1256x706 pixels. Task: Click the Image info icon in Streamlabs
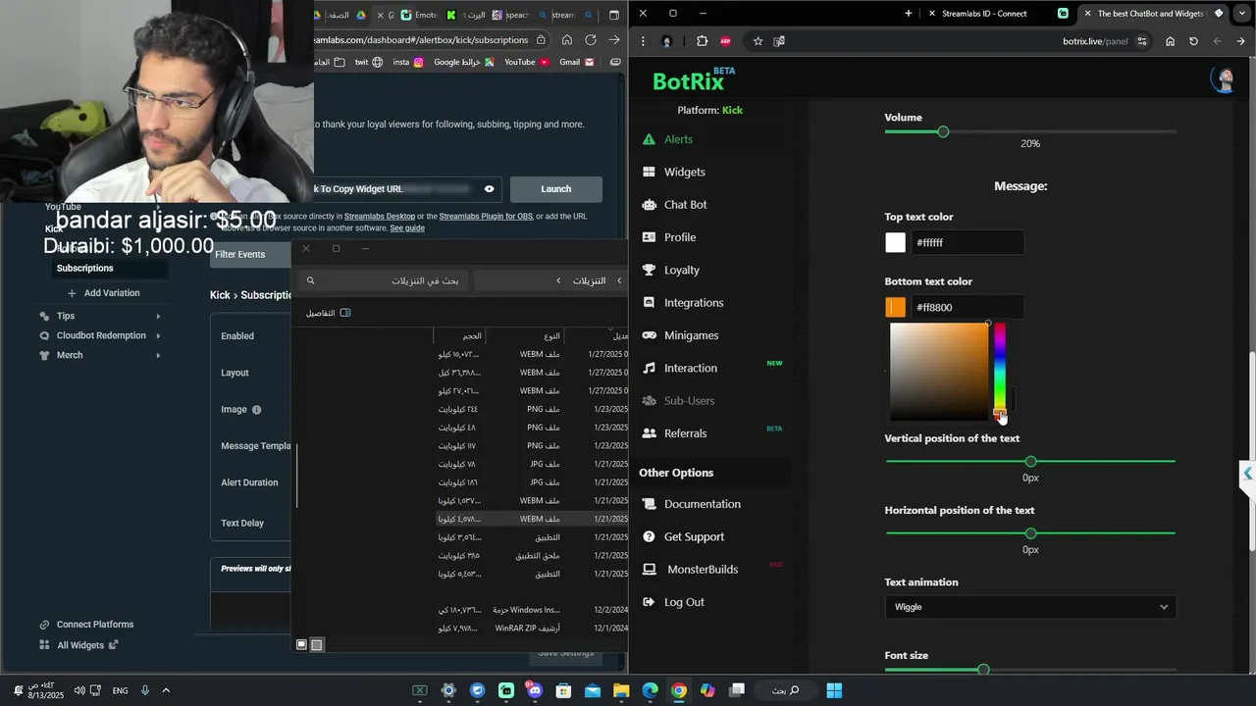pyautogui.click(x=257, y=410)
